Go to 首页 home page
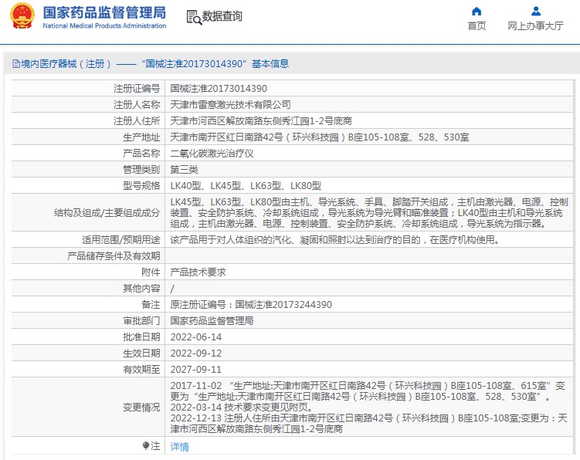The width and height of the screenshot is (580, 460). (477, 26)
